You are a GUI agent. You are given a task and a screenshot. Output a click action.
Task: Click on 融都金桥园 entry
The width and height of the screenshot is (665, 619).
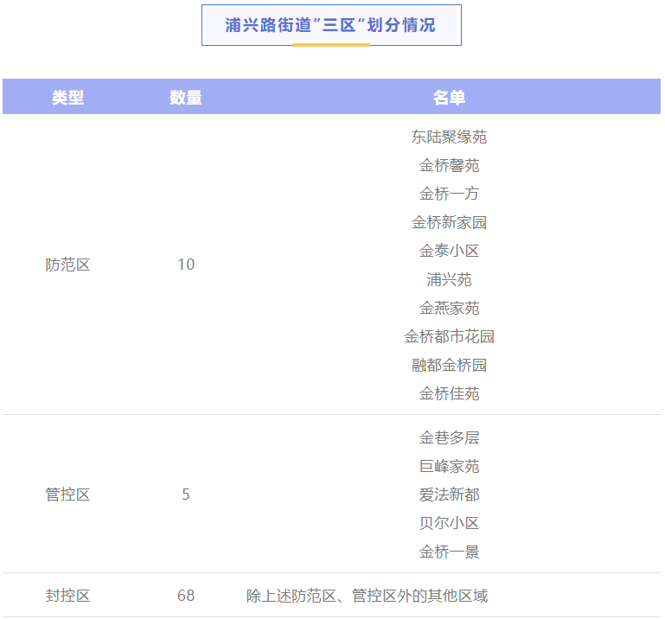coord(449,365)
